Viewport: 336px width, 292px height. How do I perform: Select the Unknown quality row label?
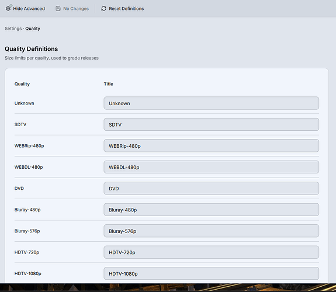(24, 103)
